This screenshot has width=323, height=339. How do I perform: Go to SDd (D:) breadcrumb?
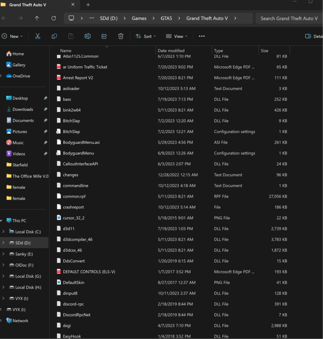coord(109,19)
